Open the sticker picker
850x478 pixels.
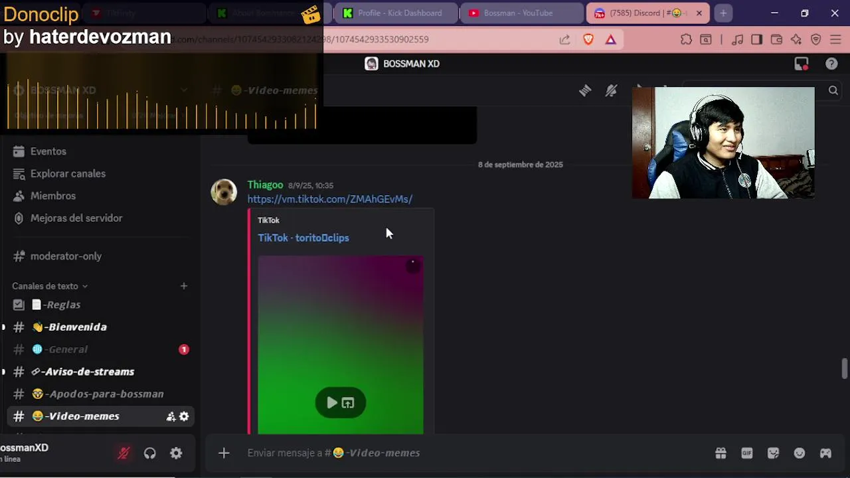point(773,453)
